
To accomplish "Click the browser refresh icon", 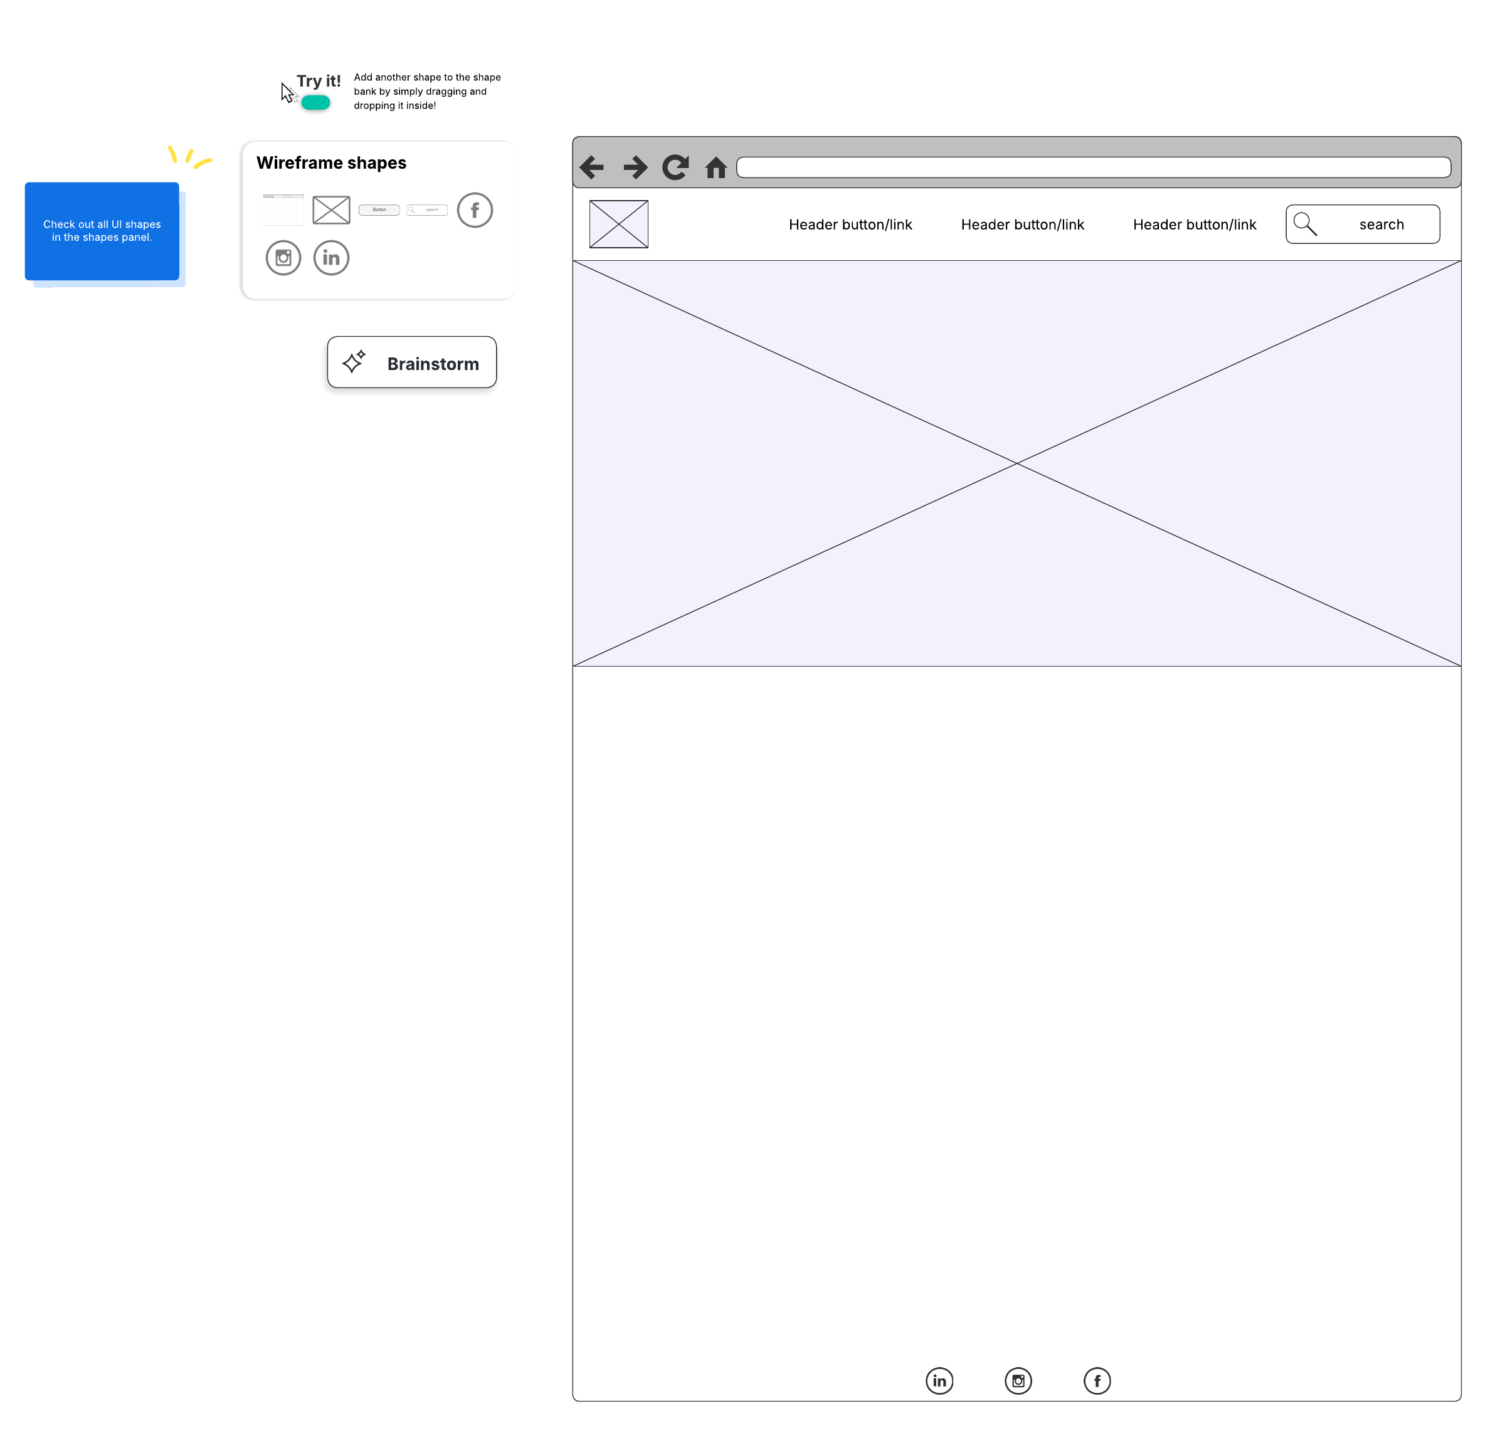I will 676,167.
